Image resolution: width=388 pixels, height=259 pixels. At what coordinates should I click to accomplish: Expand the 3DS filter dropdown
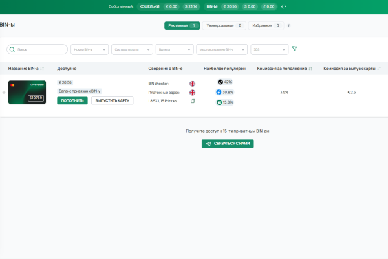click(270, 49)
